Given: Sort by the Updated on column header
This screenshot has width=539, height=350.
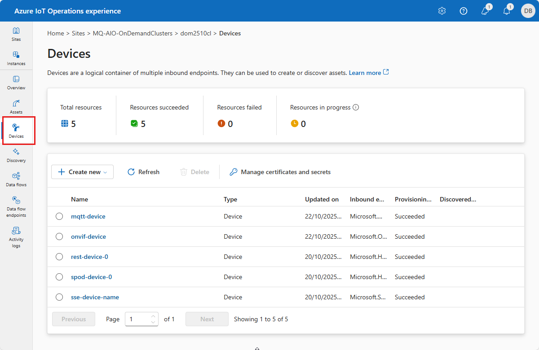Looking at the screenshot, I should point(322,199).
